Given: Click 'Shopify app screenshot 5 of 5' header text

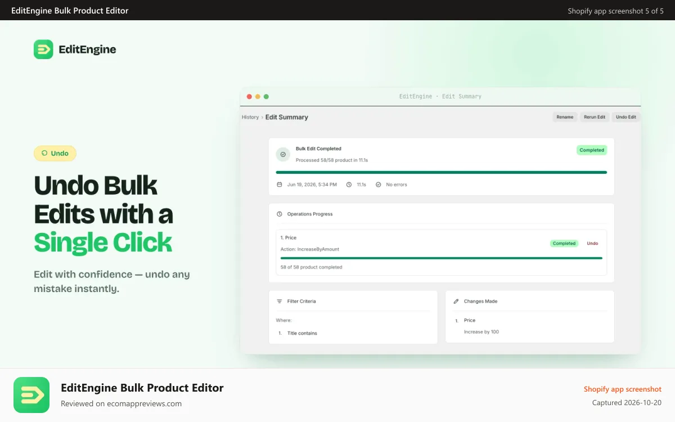Looking at the screenshot, I should [616, 11].
